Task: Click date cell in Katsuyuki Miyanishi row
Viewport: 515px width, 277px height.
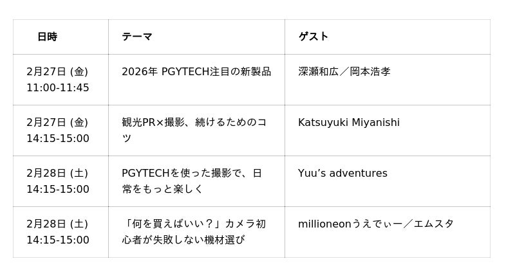Action: 58,130
